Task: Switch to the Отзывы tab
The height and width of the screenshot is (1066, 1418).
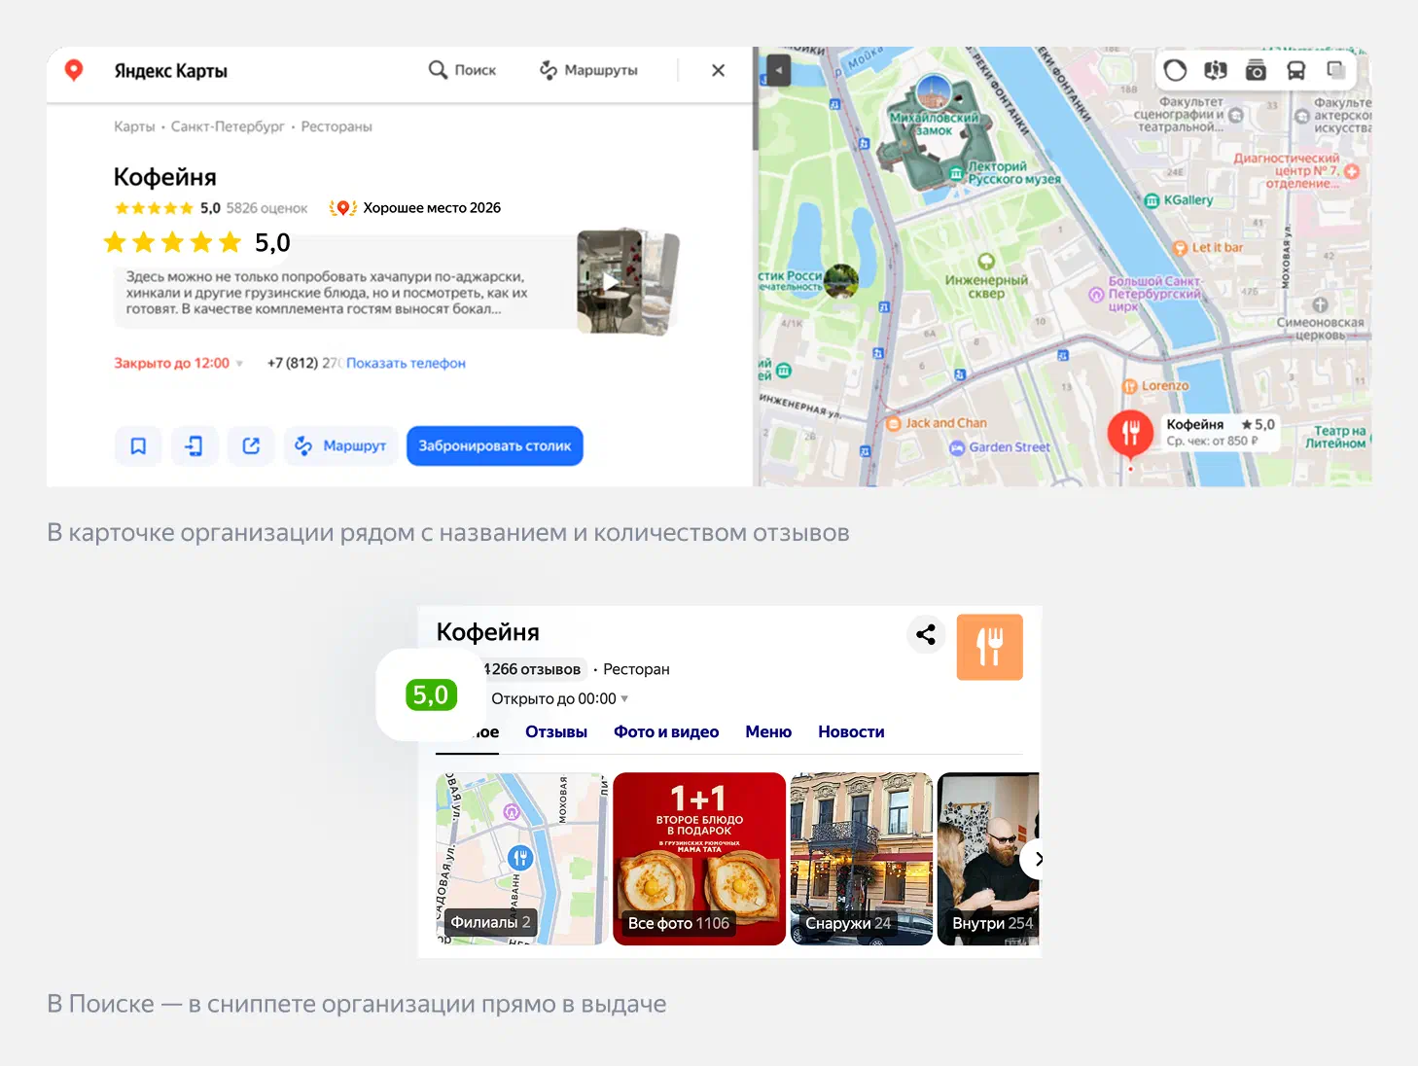Action: click(556, 731)
